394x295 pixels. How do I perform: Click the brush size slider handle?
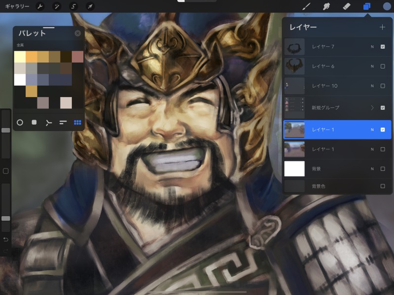[x=6, y=130]
